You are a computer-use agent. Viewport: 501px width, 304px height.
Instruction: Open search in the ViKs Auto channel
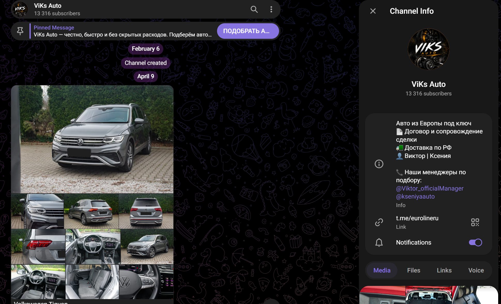[254, 10]
